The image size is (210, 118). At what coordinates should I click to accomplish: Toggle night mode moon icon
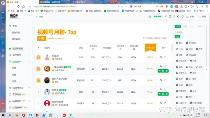pyautogui.click(x=197, y=6)
